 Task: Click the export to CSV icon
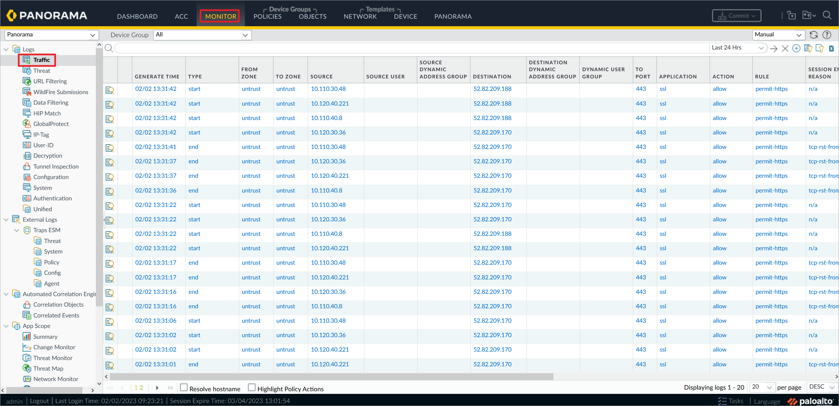coord(831,49)
